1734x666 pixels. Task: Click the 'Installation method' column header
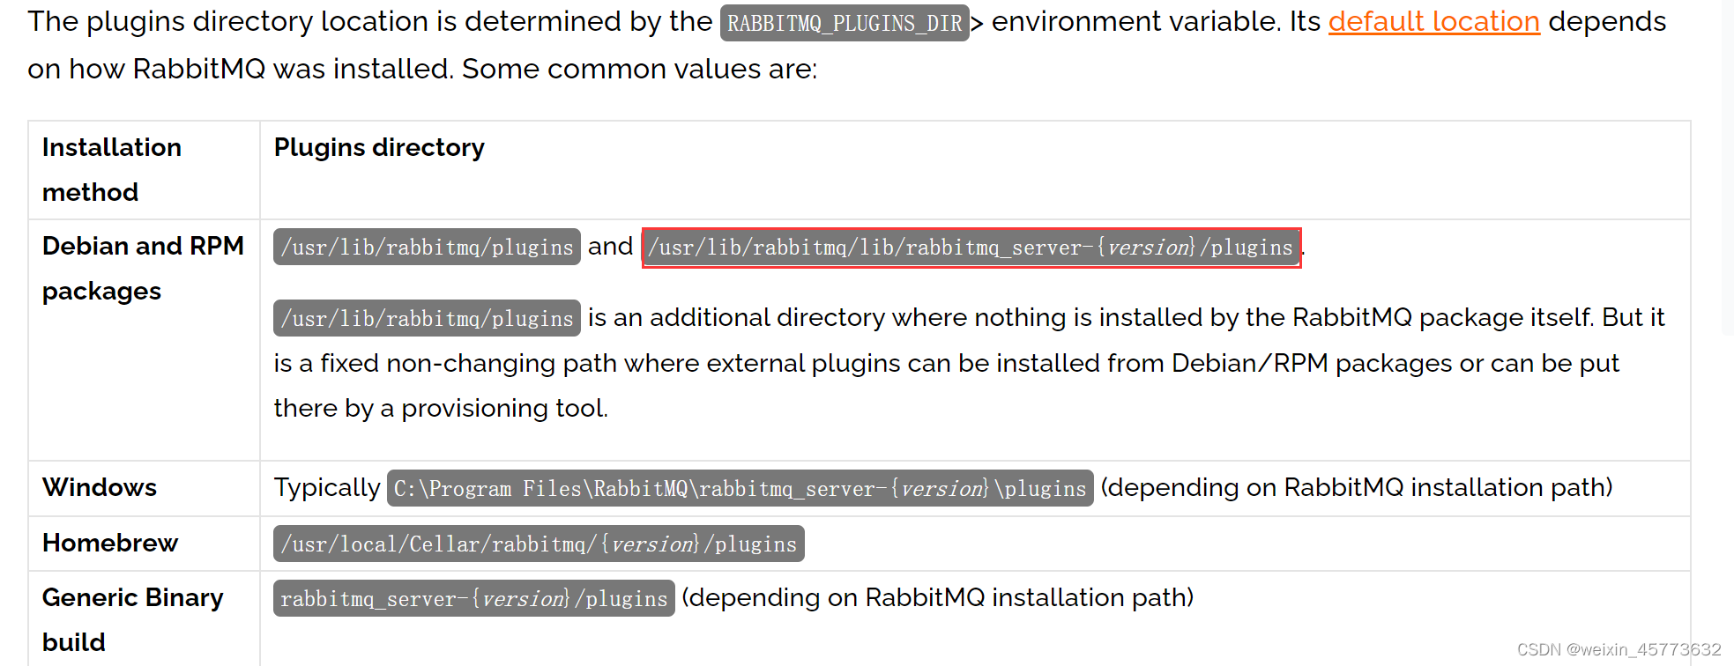[112, 169]
